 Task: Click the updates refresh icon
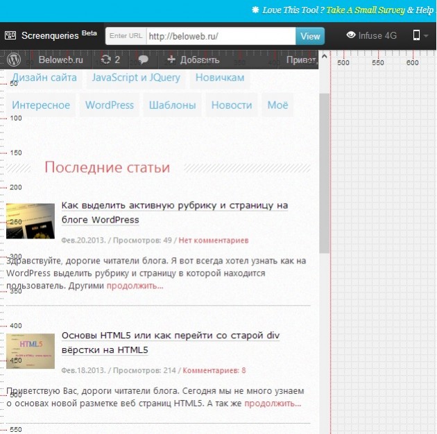(105, 60)
